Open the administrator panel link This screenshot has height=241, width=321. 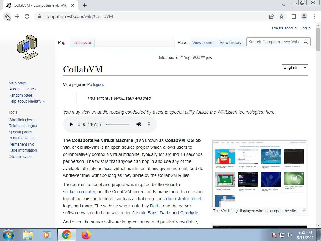pos(182,199)
